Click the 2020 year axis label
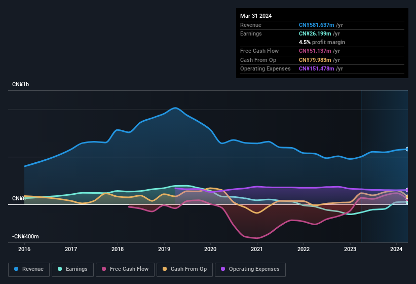The width and height of the screenshot is (416, 284). click(210, 249)
